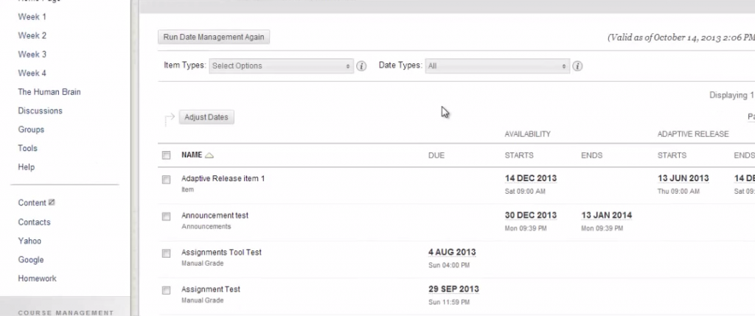Click the Item Types info icon
This screenshot has height=316, width=755.
361,66
